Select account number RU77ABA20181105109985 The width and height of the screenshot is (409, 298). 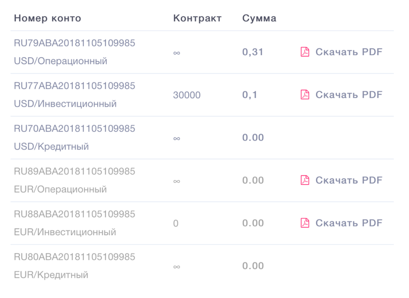(x=75, y=86)
